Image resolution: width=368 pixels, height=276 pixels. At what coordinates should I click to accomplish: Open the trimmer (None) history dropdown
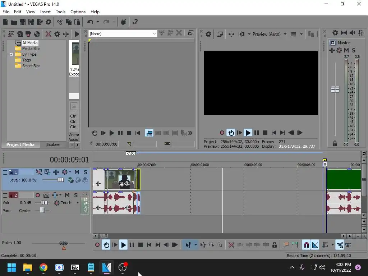154,34
